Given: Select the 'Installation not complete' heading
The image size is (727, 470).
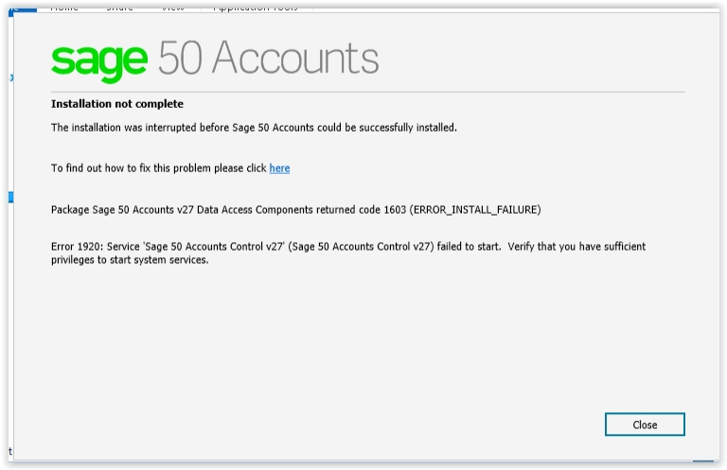Looking at the screenshot, I should point(117,104).
